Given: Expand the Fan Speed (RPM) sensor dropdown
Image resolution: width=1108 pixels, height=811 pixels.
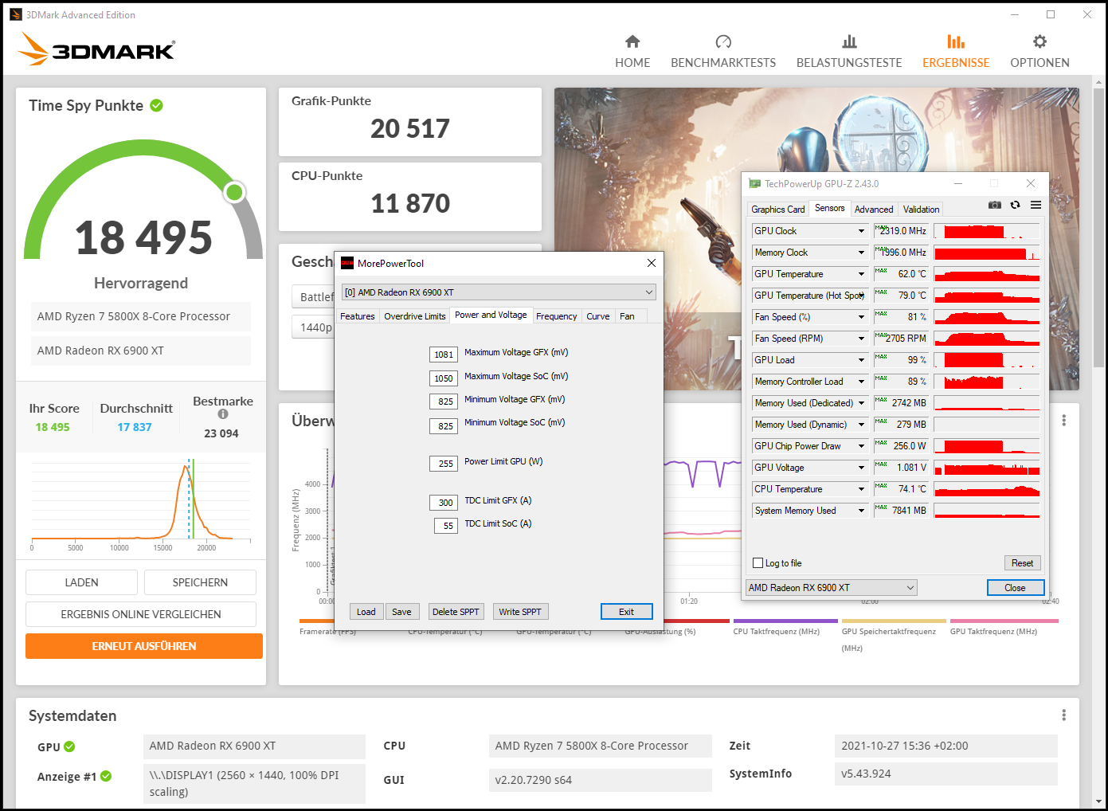Looking at the screenshot, I should click(861, 339).
